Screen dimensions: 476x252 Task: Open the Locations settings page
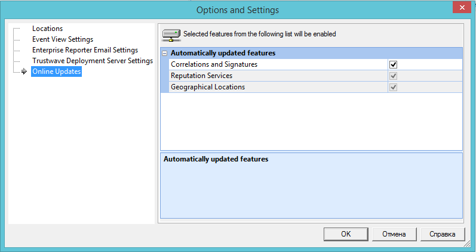[47, 29]
